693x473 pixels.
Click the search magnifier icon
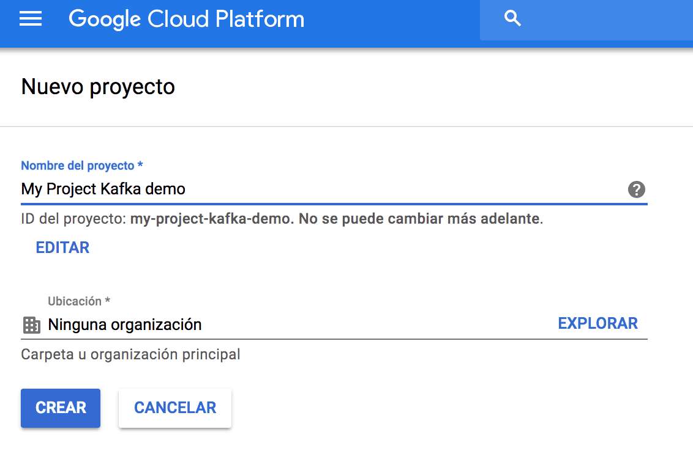(512, 18)
